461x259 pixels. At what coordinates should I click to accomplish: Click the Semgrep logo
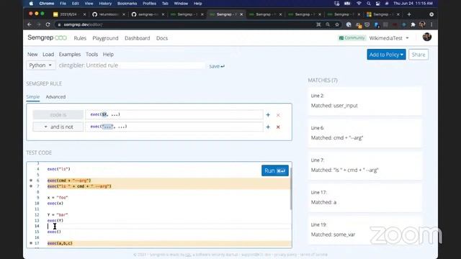click(x=47, y=38)
